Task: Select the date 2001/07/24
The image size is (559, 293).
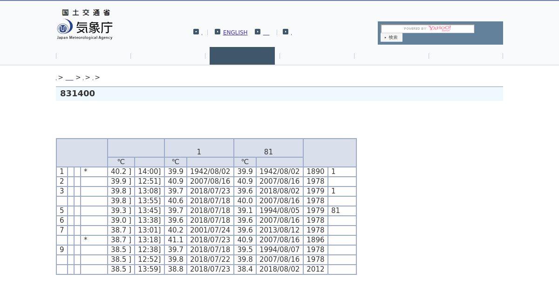Action: tap(210, 230)
